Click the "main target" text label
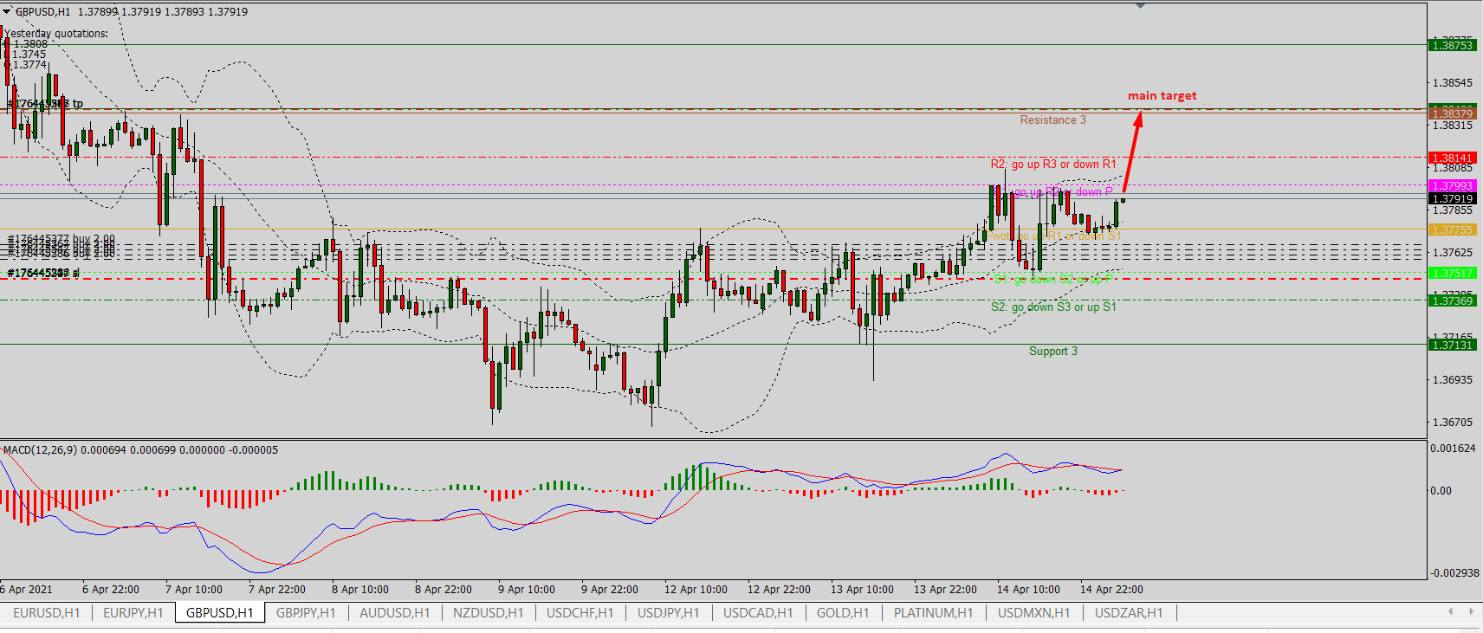The image size is (1483, 633). (x=1162, y=96)
